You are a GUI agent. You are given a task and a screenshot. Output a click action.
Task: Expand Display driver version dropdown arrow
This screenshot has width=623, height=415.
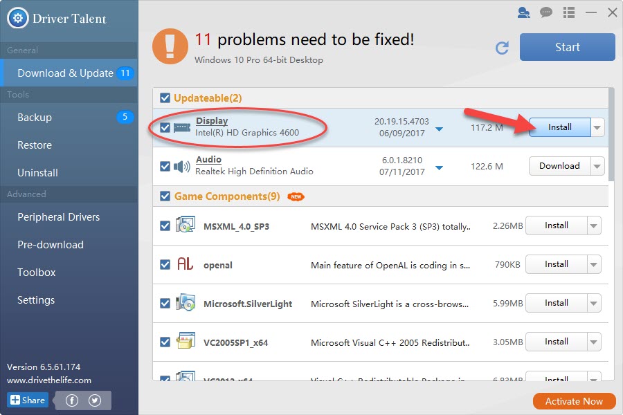pos(439,129)
